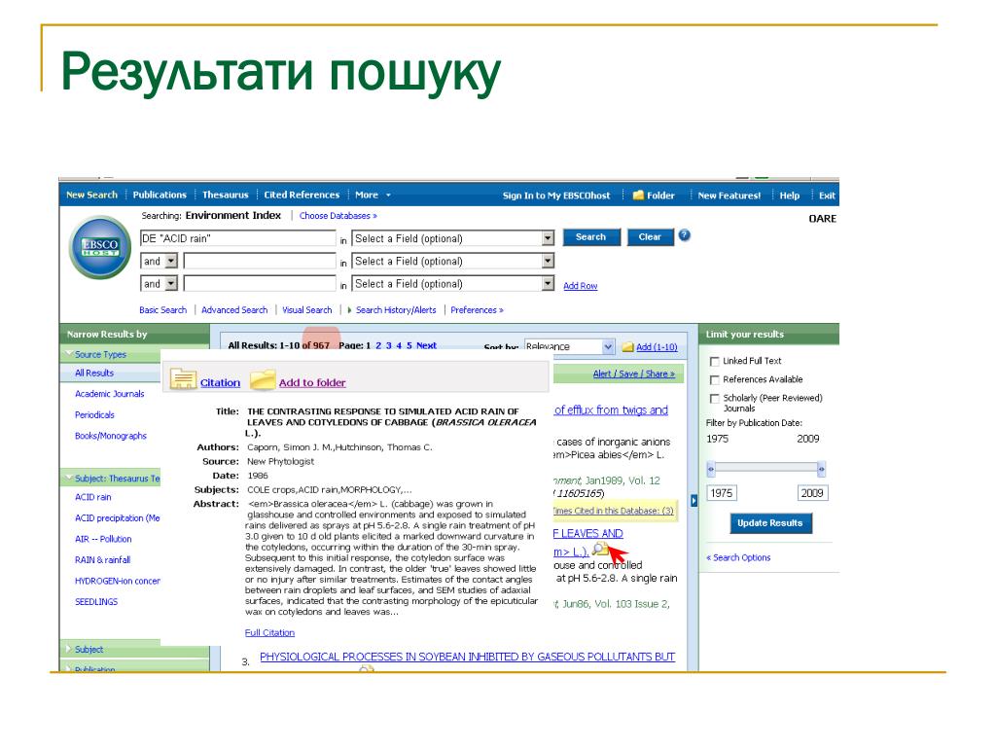Open Preferences link
The height and width of the screenshot is (747, 996).
[477, 310]
